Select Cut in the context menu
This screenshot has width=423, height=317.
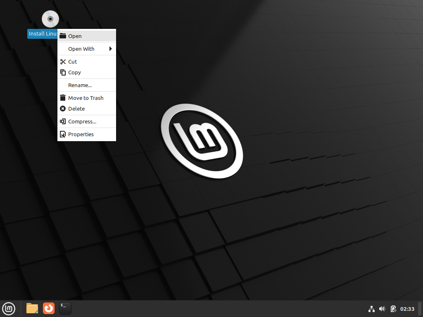[x=87, y=62]
